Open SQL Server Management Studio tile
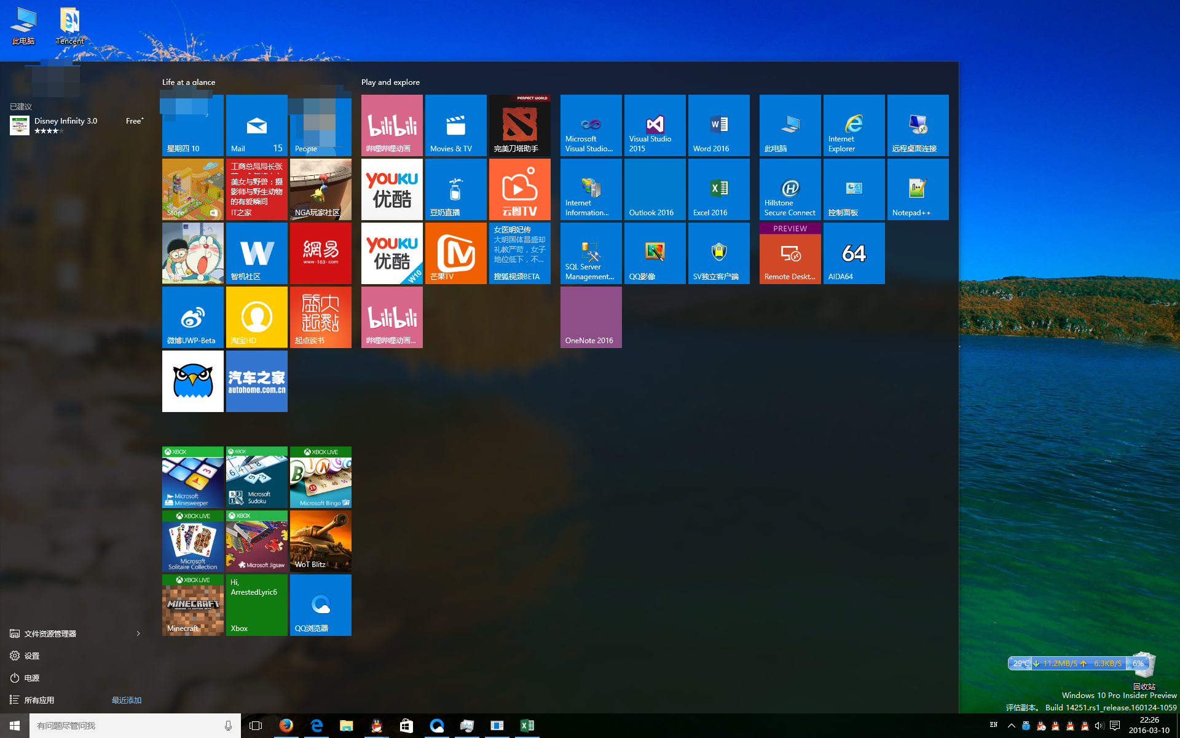This screenshot has width=1180, height=738. (x=591, y=253)
